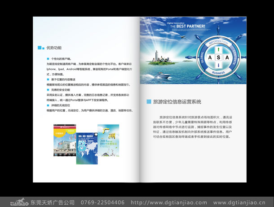Select the left red phone app screenshot
The image size is (274, 207).
(65, 143)
